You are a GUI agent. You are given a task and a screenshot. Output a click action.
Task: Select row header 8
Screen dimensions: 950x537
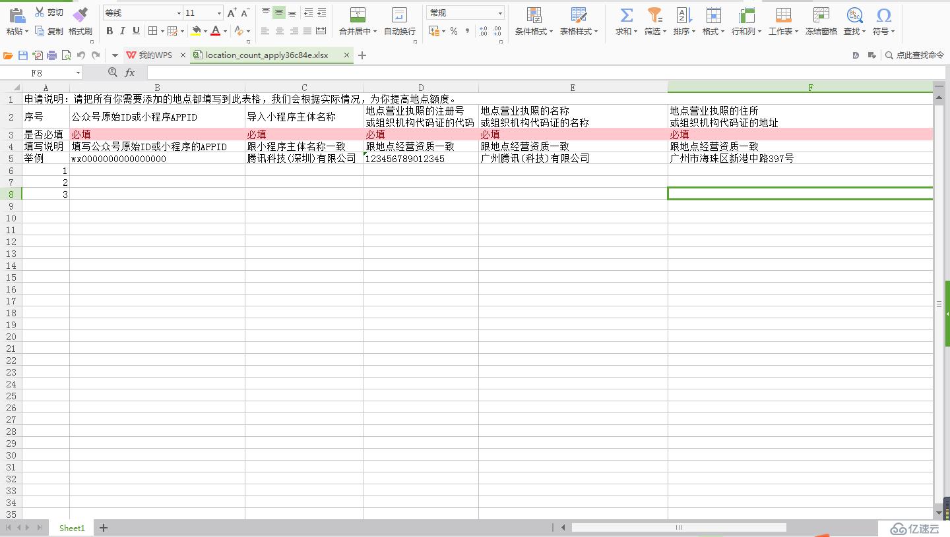(11, 194)
